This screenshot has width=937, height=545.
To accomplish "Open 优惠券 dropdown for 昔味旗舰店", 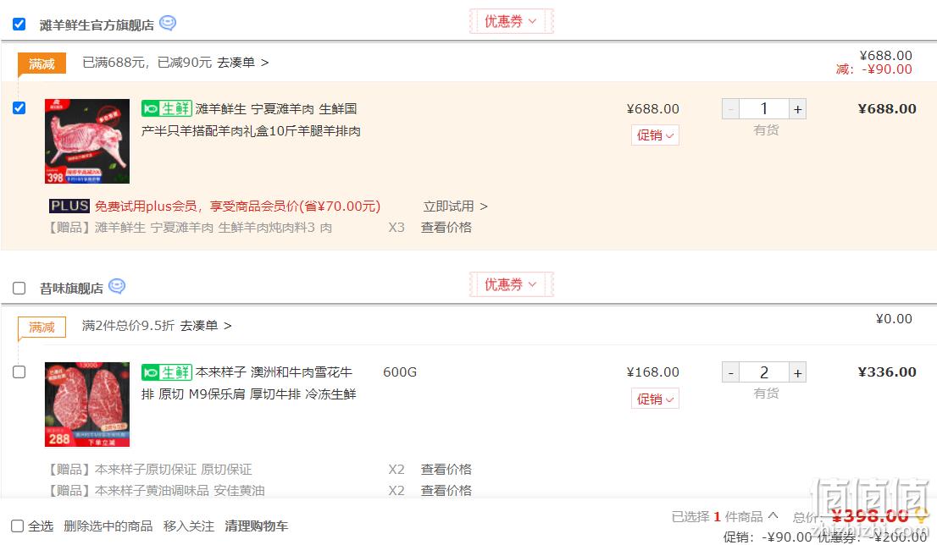I will [512, 284].
